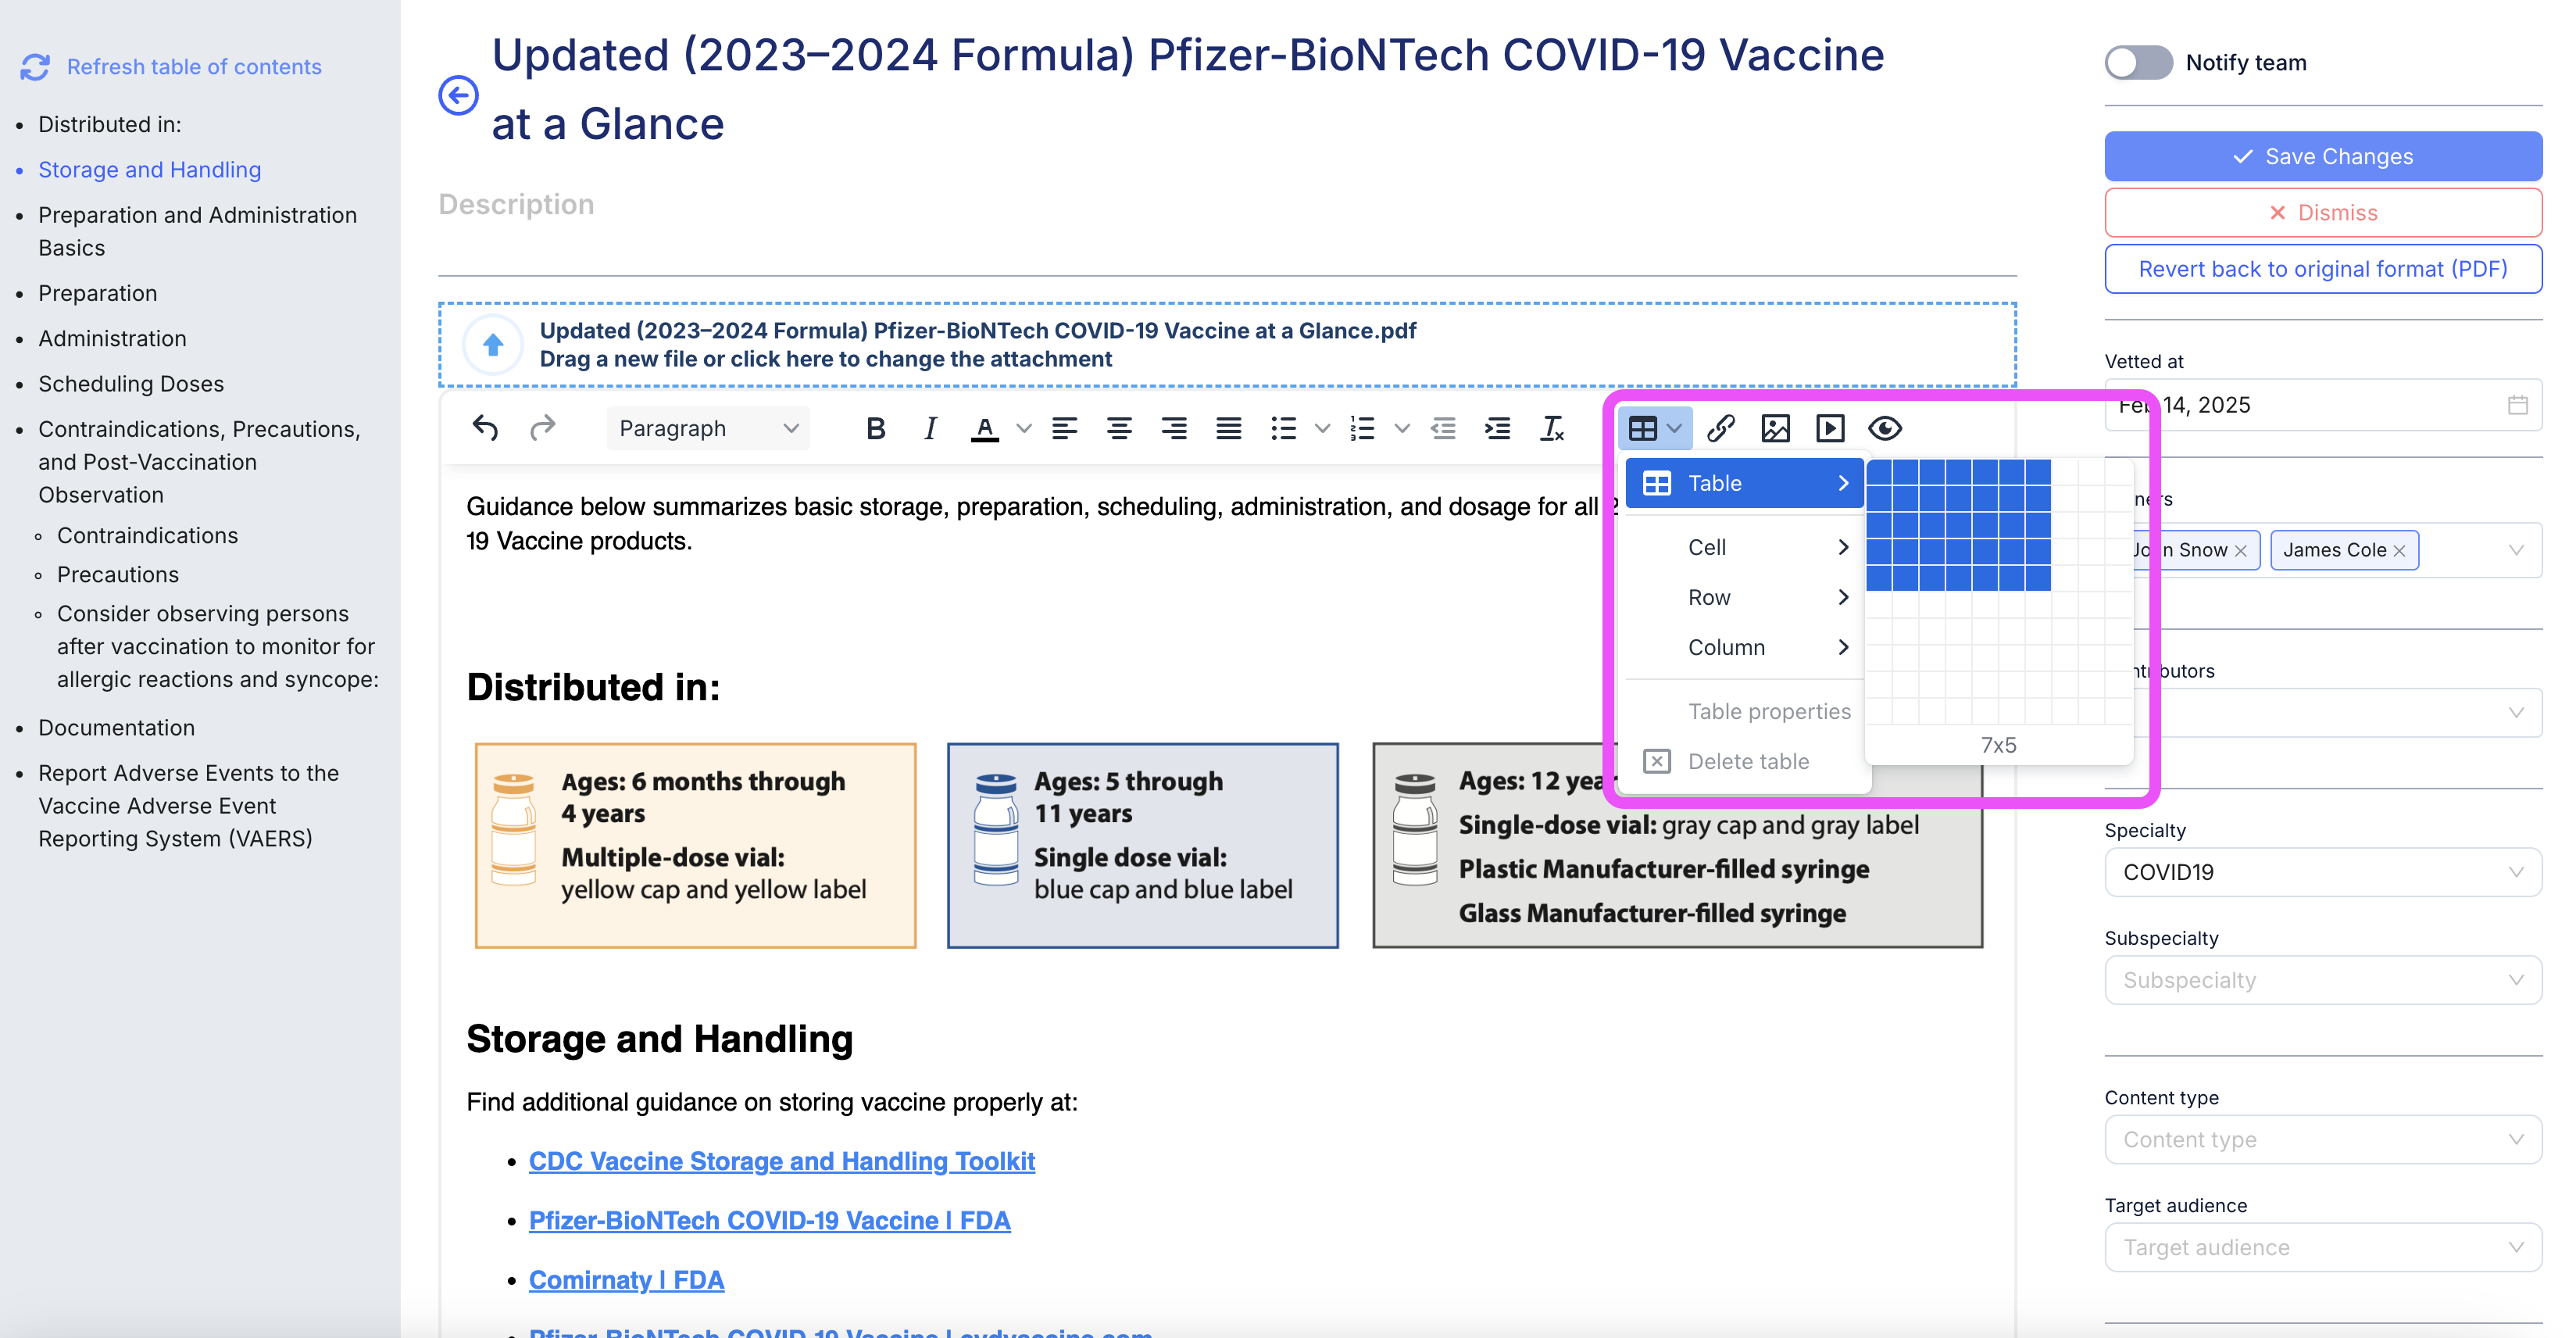
Task: Insert a hyperlink with link icon
Action: (1720, 428)
